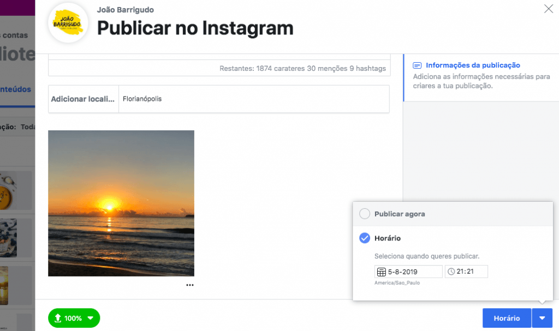The width and height of the screenshot is (559, 331).
Task: Open the Informações da publicação tab
Action: (473, 65)
